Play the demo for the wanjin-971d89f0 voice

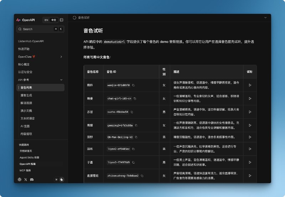tap(250, 85)
